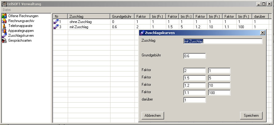
Task: Click the Faktor field containing 1.1
Action: click(x=195, y=93)
